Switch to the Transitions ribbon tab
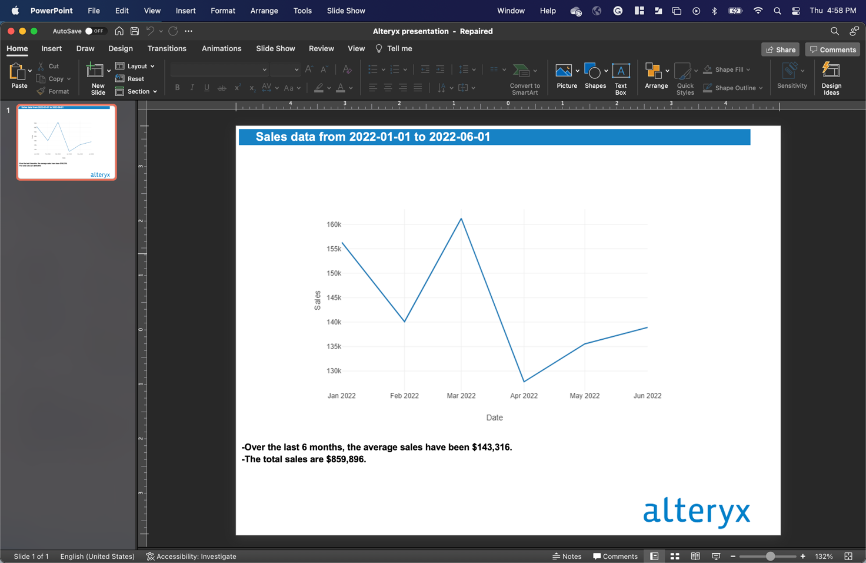The height and width of the screenshot is (563, 866). (166, 48)
